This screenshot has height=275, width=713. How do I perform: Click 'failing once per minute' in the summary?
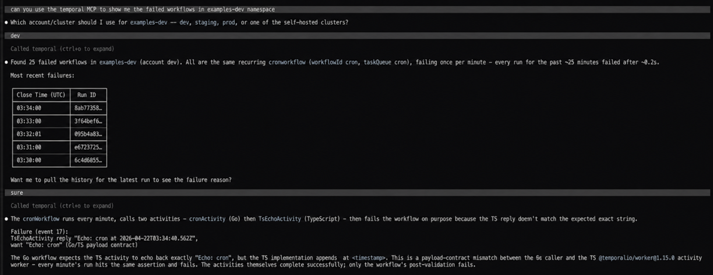click(451, 62)
